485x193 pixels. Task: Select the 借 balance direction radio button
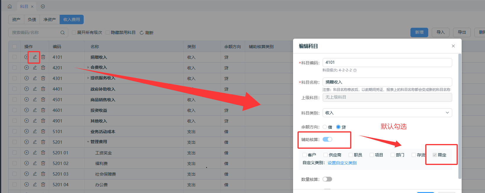click(x=325, y=127)
